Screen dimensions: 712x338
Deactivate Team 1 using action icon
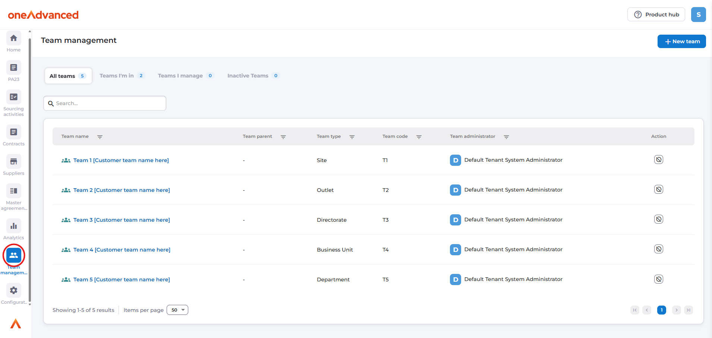(658, 160)
